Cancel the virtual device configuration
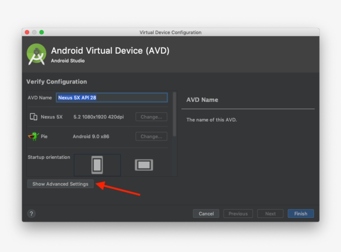This screenshot has width=341, height=252. [x=206, y=214]
